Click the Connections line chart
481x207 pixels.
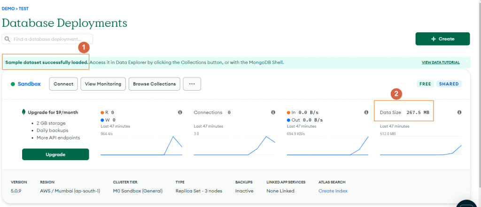(234, 146)
